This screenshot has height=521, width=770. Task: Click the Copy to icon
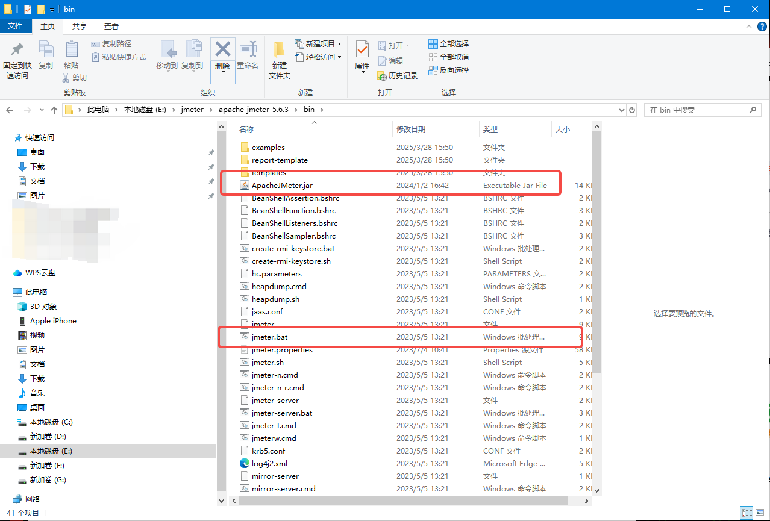[193, 49]
